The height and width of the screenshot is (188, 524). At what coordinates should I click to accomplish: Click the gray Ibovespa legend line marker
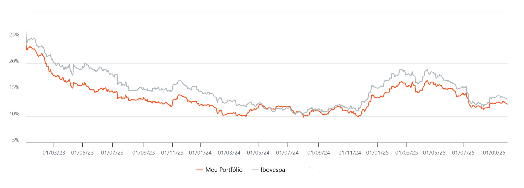point(255,170)
